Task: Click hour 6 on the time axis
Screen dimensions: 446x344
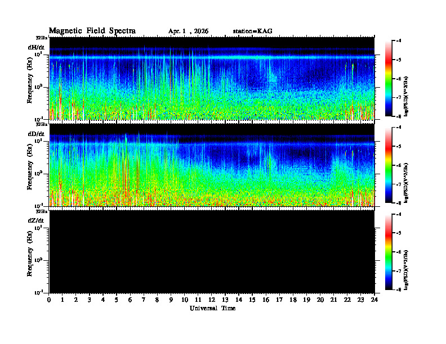Action: pos(130,300)
